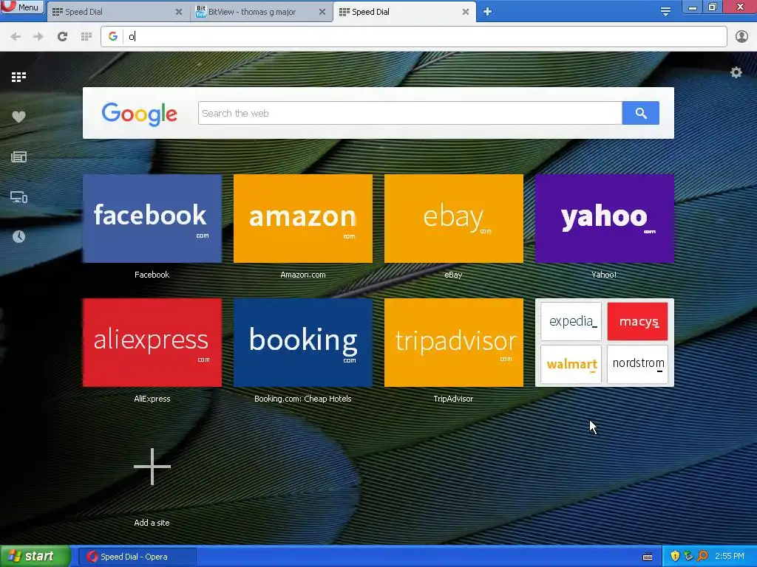The width and height of the screenshot is (757, 567).
Task: Open the AliExpress speed dial tile
Action: (x=152, y=343)
